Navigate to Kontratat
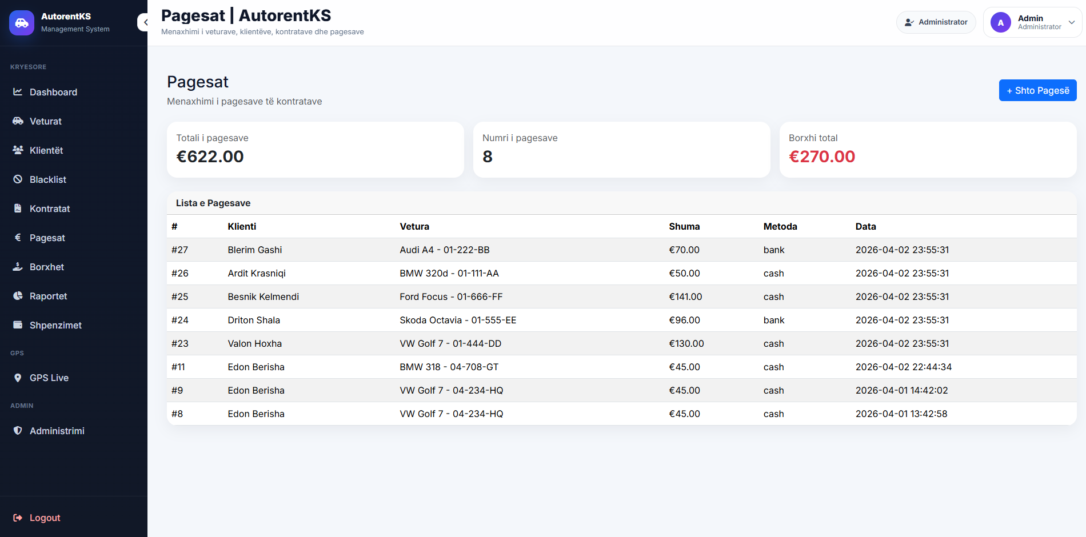The width and height of the screenshot is (1086, 537). point(74,209)
